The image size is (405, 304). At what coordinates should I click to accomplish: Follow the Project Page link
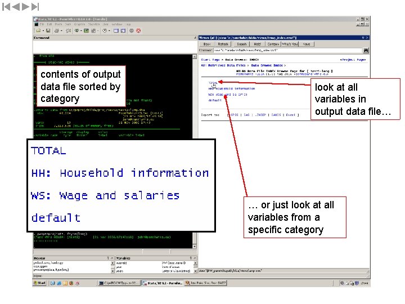[353, 60]
